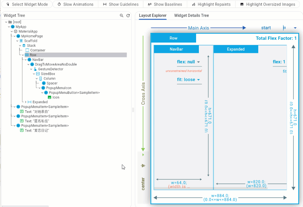Toggle Show Baselines
This screenshot has width=303, height=207.
tap(165, 4)
